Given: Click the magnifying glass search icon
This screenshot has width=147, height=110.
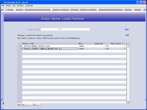Looking at the screenshot, I should point(24,10).
